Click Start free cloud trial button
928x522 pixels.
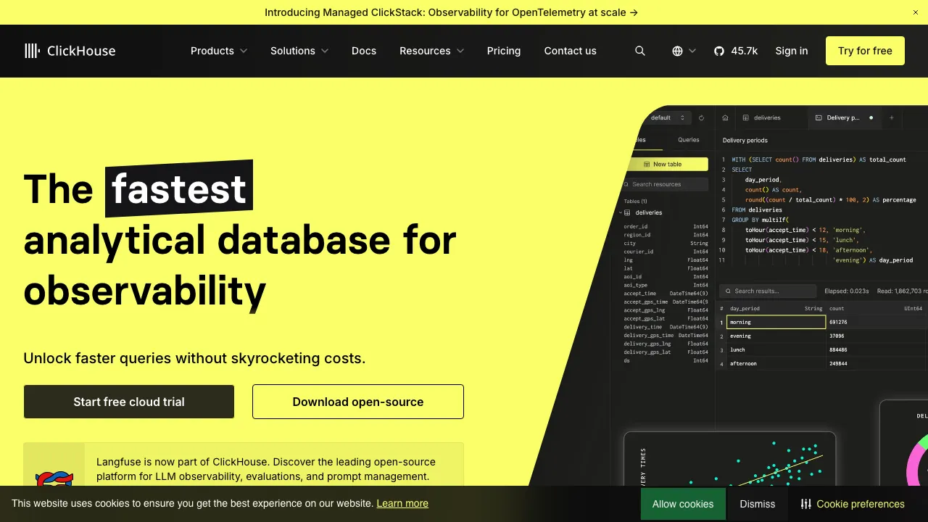(129, 402)
